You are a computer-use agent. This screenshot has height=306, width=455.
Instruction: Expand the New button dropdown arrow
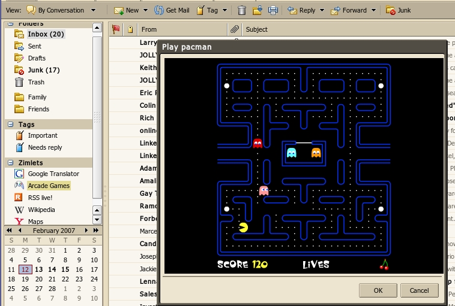(145, 10)
